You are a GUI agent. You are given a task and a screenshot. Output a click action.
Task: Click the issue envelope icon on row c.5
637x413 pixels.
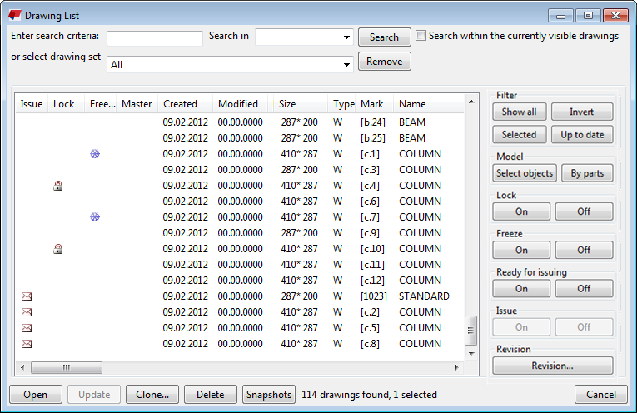tap(27, 328)
